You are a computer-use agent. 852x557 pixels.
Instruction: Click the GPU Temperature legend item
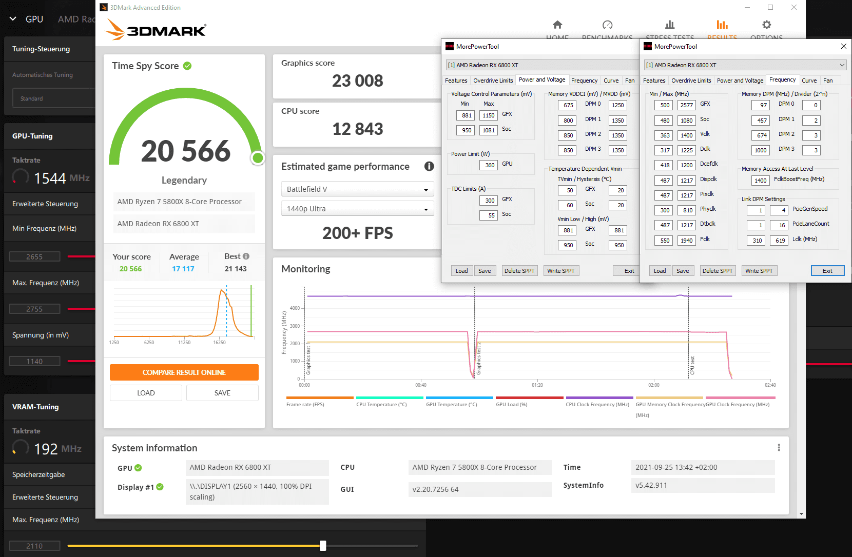459,402
